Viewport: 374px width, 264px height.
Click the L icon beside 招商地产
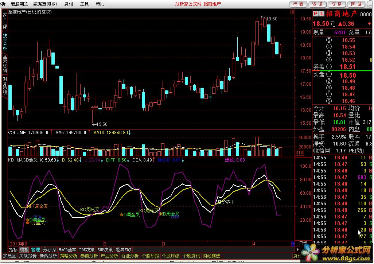pyautogui.click(x=322, y=13)
